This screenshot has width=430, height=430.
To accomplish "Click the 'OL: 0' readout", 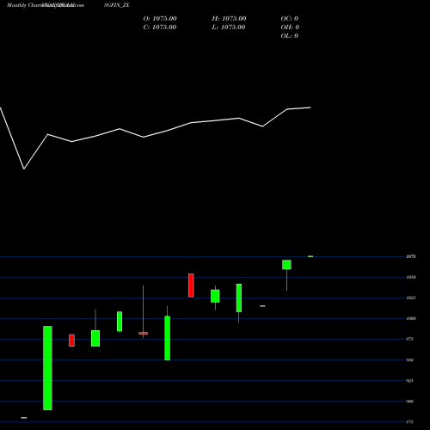I will click(290, 36).
